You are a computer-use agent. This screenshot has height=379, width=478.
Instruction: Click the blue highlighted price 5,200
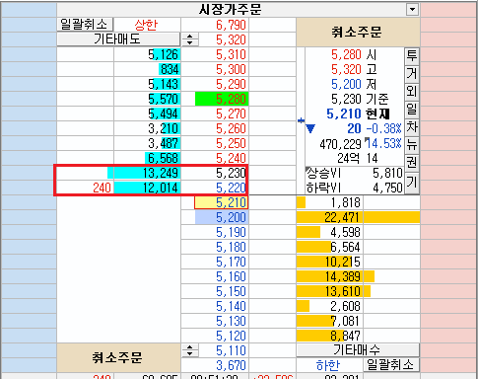[x=222, y=217]
